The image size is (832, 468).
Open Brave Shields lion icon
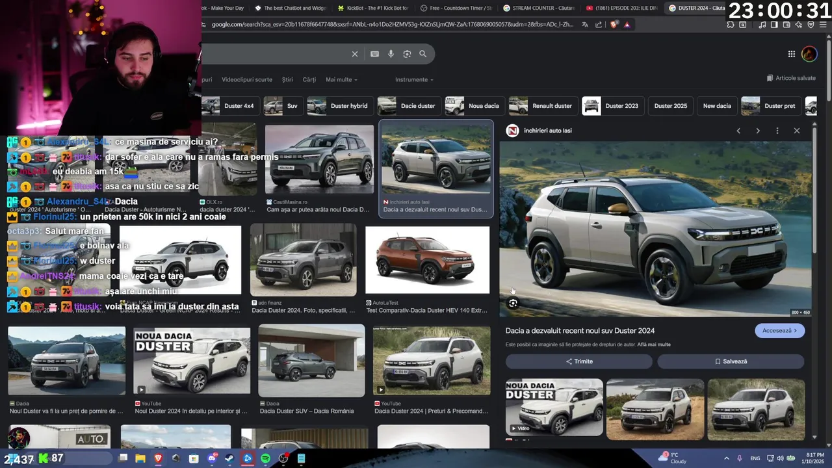pos(614,25)
